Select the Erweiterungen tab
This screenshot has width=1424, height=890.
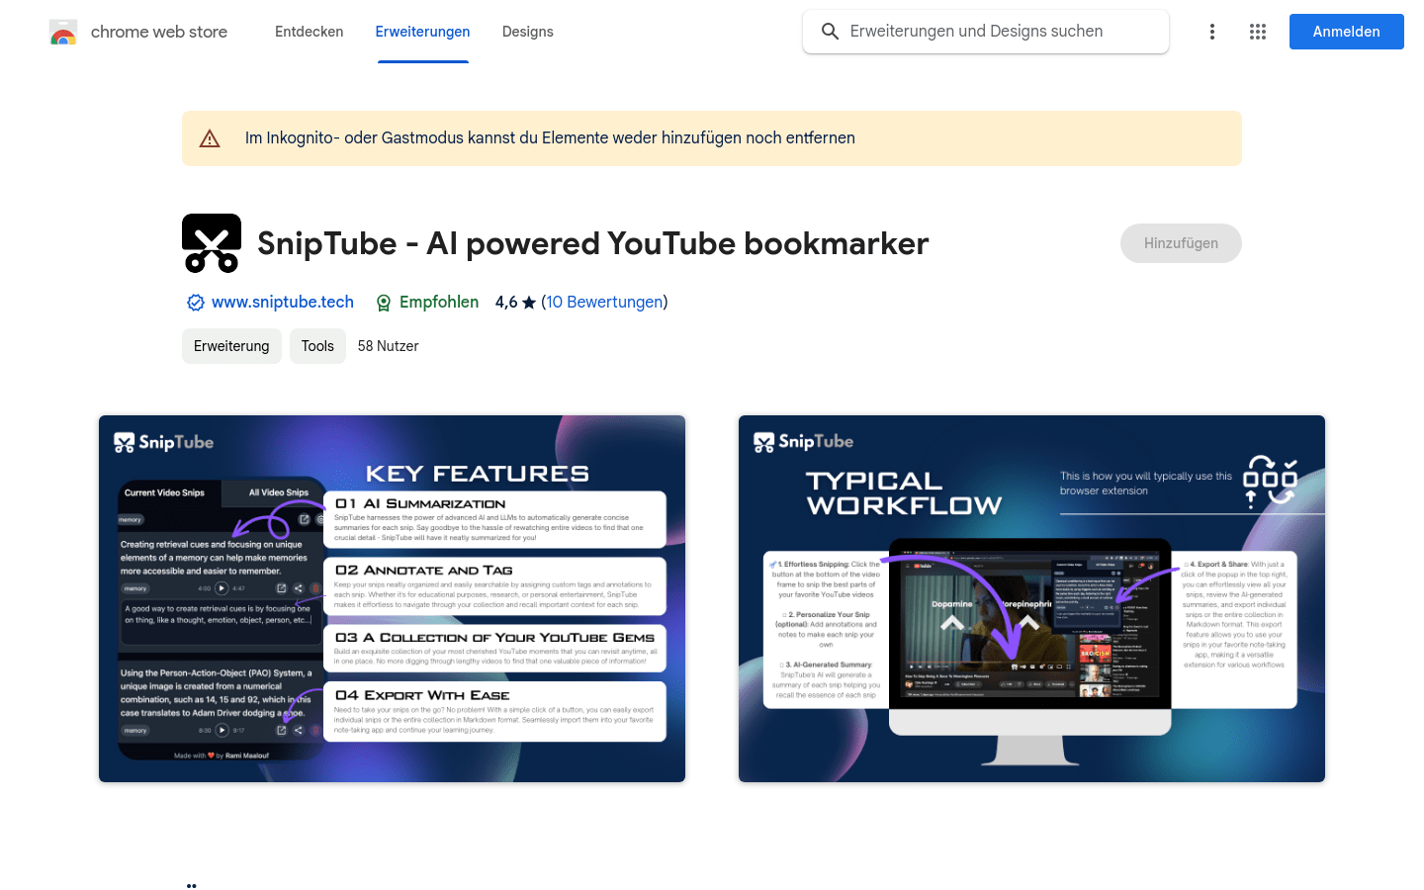pos(423,32)
